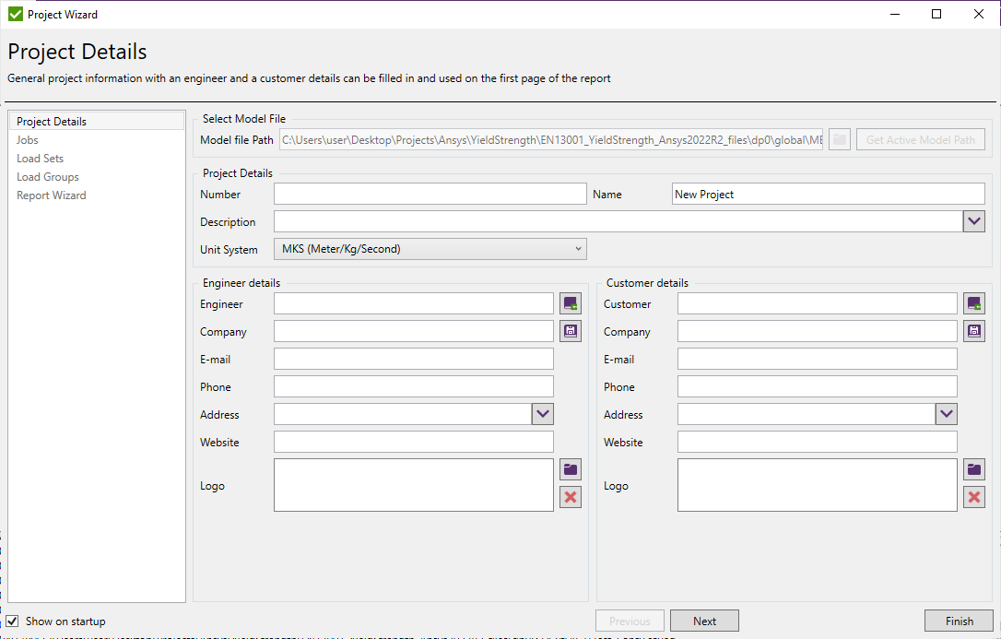Click the add customer icon beside Customer field
This screenshot has height=639, width=1001.
[x=973, y=304]
